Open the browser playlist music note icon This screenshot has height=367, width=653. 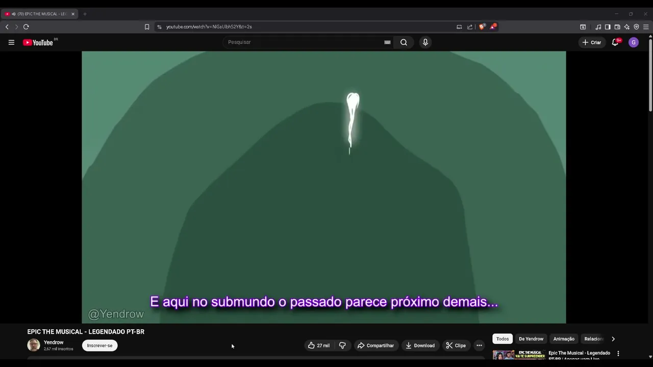(x=598, y=27)
